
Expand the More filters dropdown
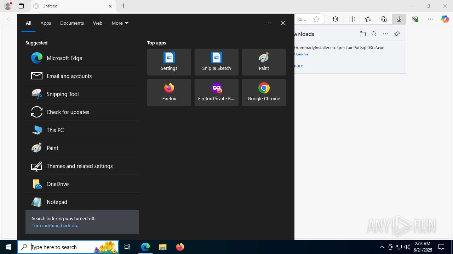[120, 23]
